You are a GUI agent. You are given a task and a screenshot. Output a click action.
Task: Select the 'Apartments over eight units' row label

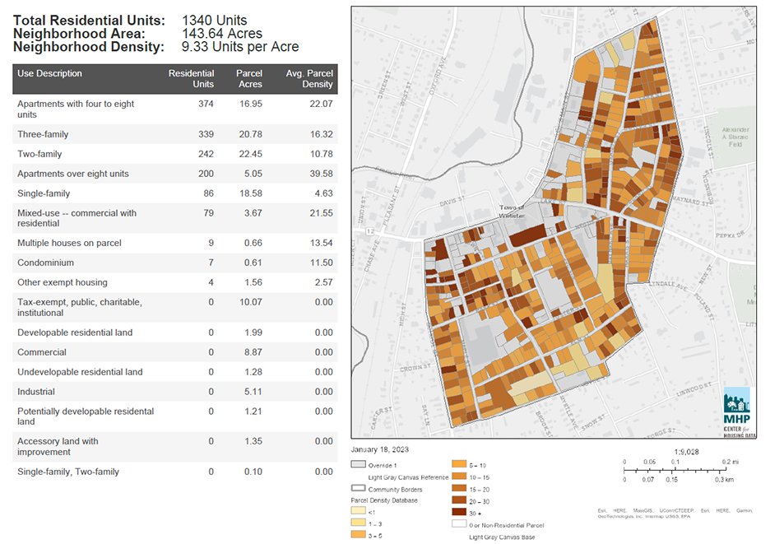pos(72,174)
